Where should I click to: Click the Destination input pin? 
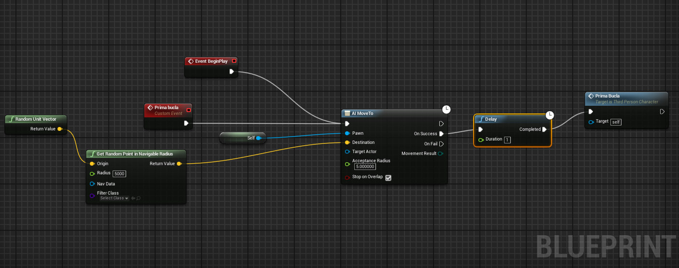point(347,142)
